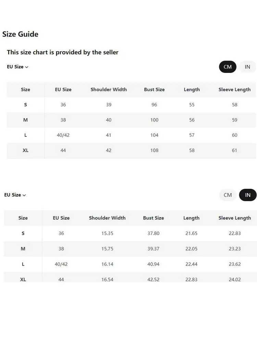Switch the inch chart to CM units
The width and height of the screenshot is (257, 342).
228,195
